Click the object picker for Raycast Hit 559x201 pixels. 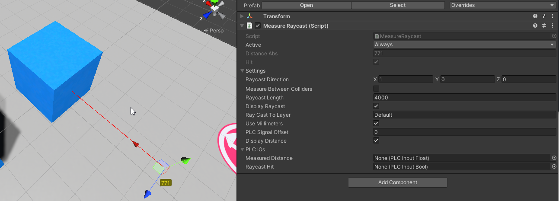tap(554, 167)
